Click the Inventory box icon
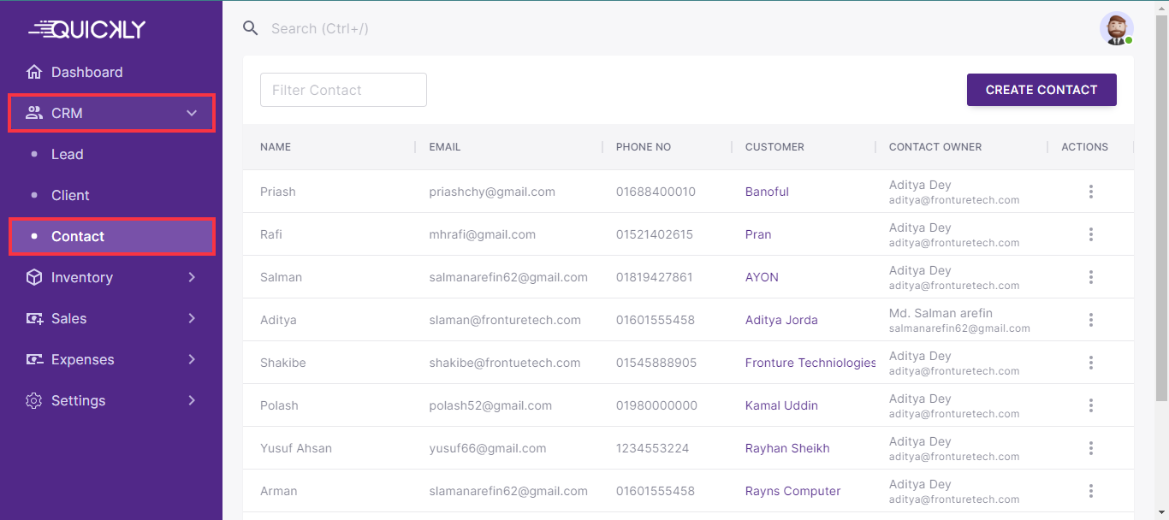 coord(34,277)
